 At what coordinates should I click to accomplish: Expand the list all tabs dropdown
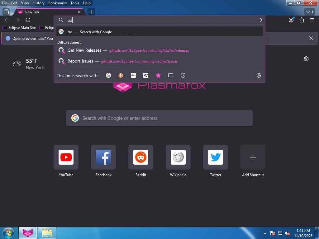tap(310, 12)
